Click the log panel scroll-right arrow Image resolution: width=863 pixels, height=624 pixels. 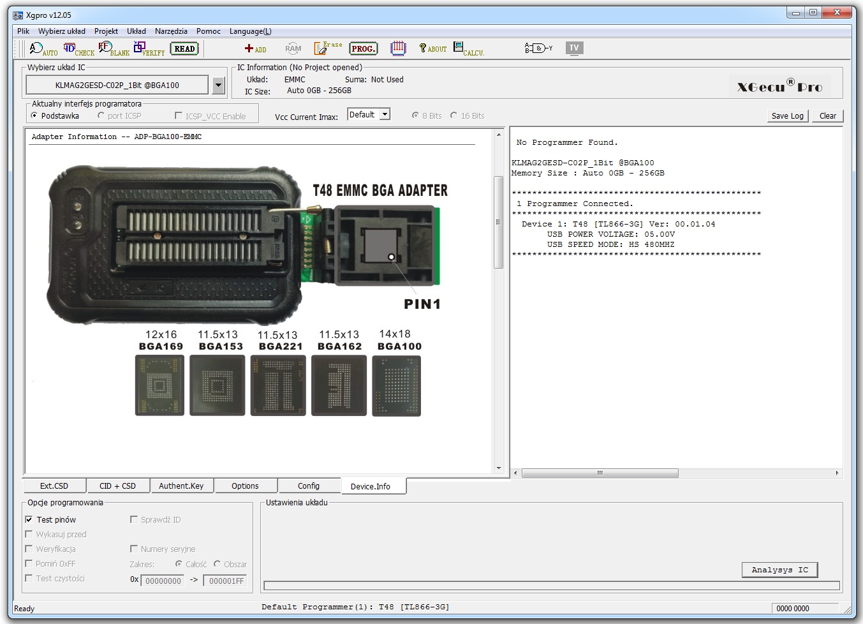pyautogui.click(x=837, y=473)
